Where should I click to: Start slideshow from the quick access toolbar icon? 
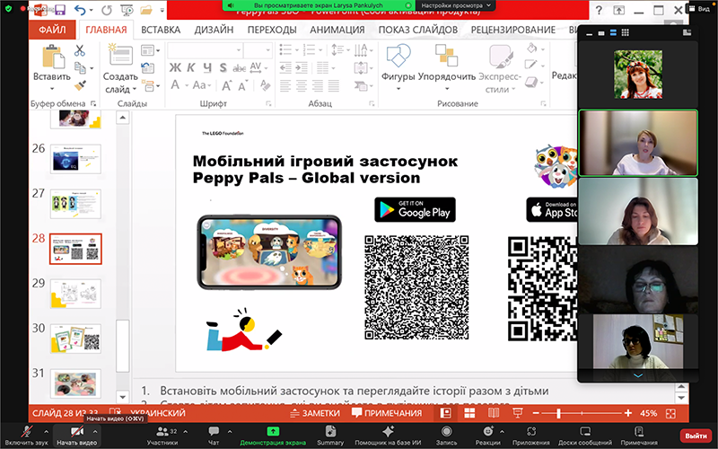click(x=127, y=10)
